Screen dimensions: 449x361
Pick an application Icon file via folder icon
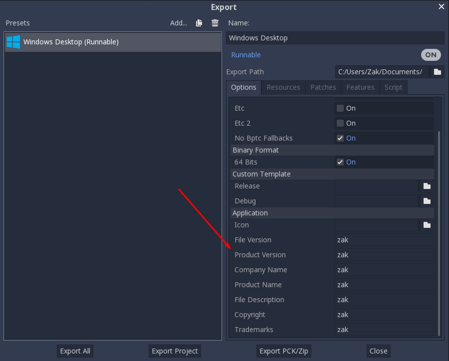point(427,225)
